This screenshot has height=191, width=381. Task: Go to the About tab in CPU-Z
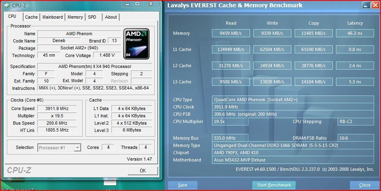click(111, 17)
